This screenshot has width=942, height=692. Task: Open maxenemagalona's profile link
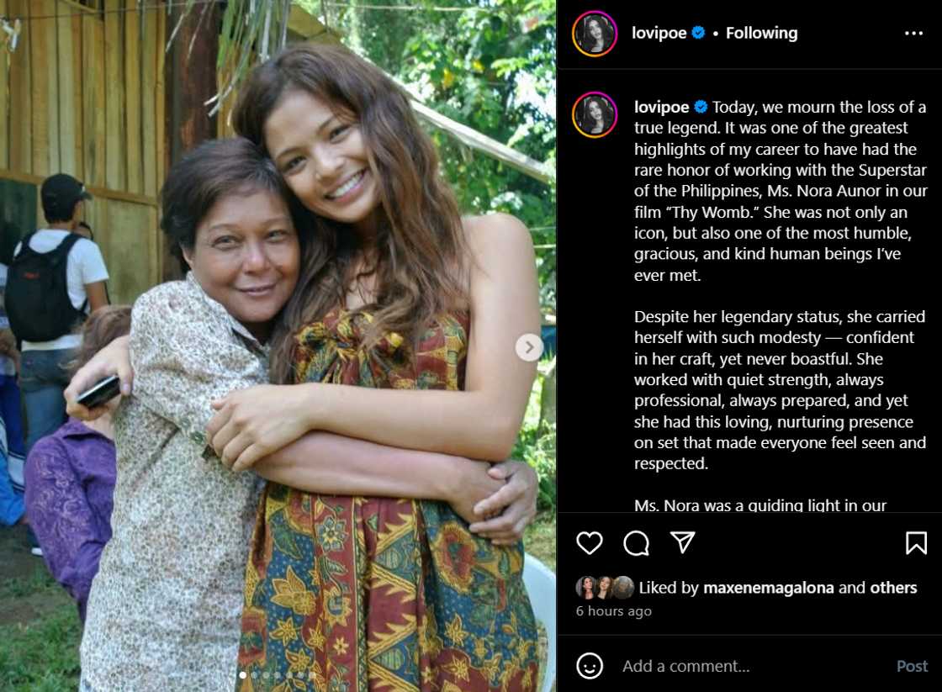tap(769, 588)
